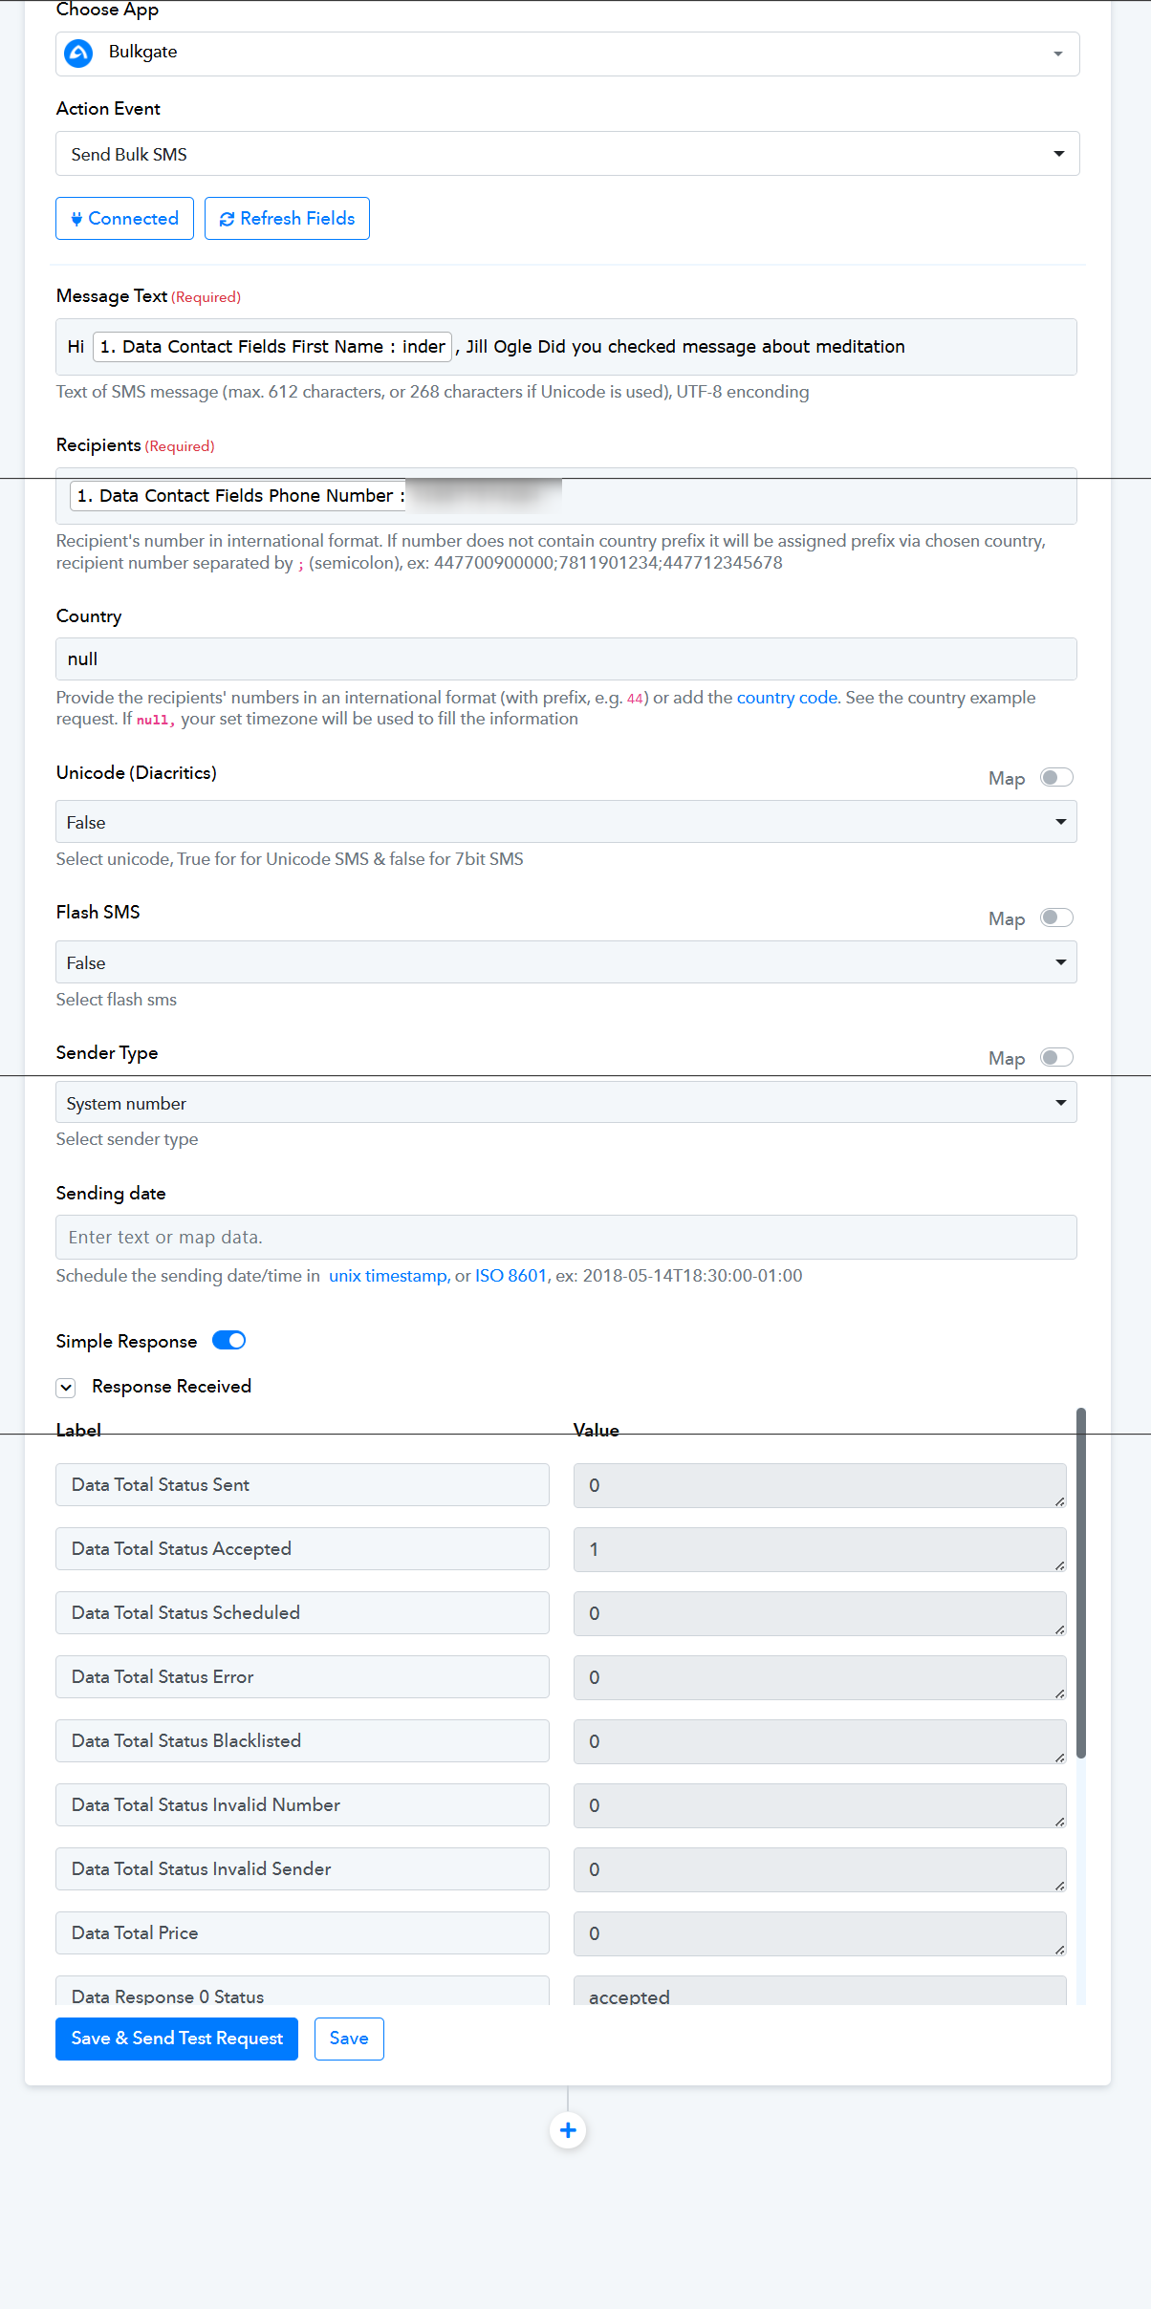This screenshot has height=2309, width=1151.
Task: Click resize handle of Data Total Price value
Action: click(x=1059, y=1950)
